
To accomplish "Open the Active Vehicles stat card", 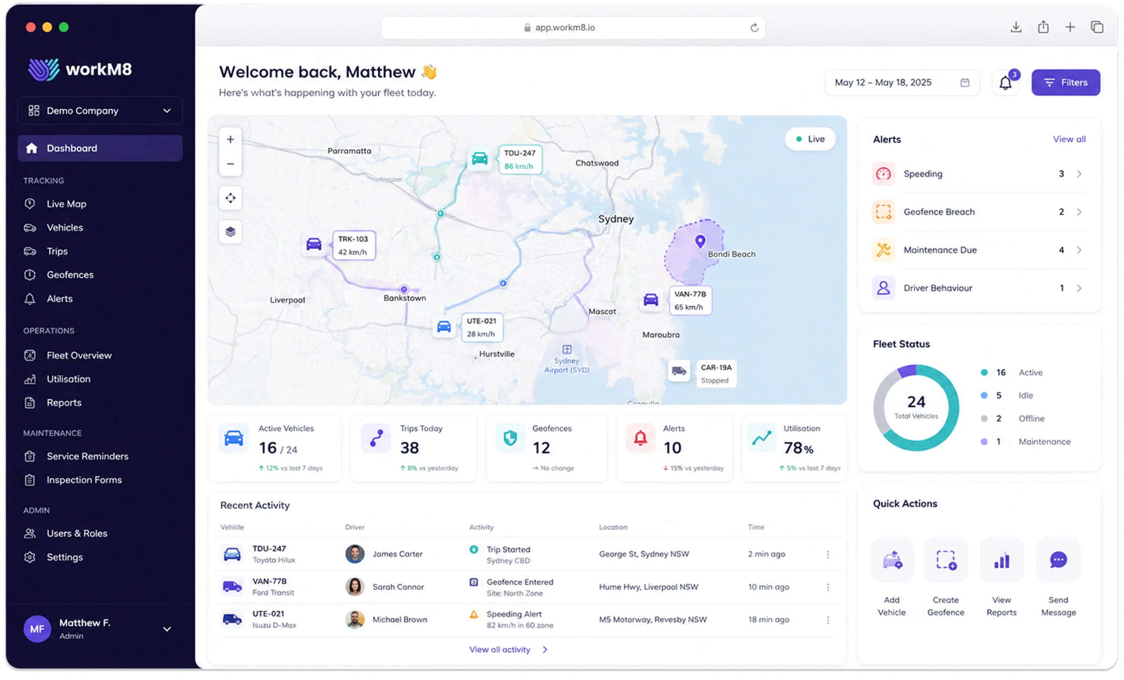I will (274, 448).
